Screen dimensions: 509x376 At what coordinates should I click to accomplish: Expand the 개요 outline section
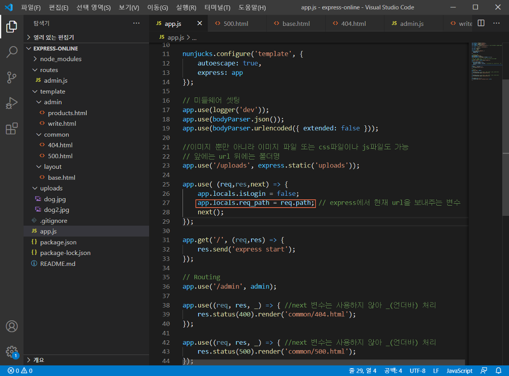(x=38, y=360)
